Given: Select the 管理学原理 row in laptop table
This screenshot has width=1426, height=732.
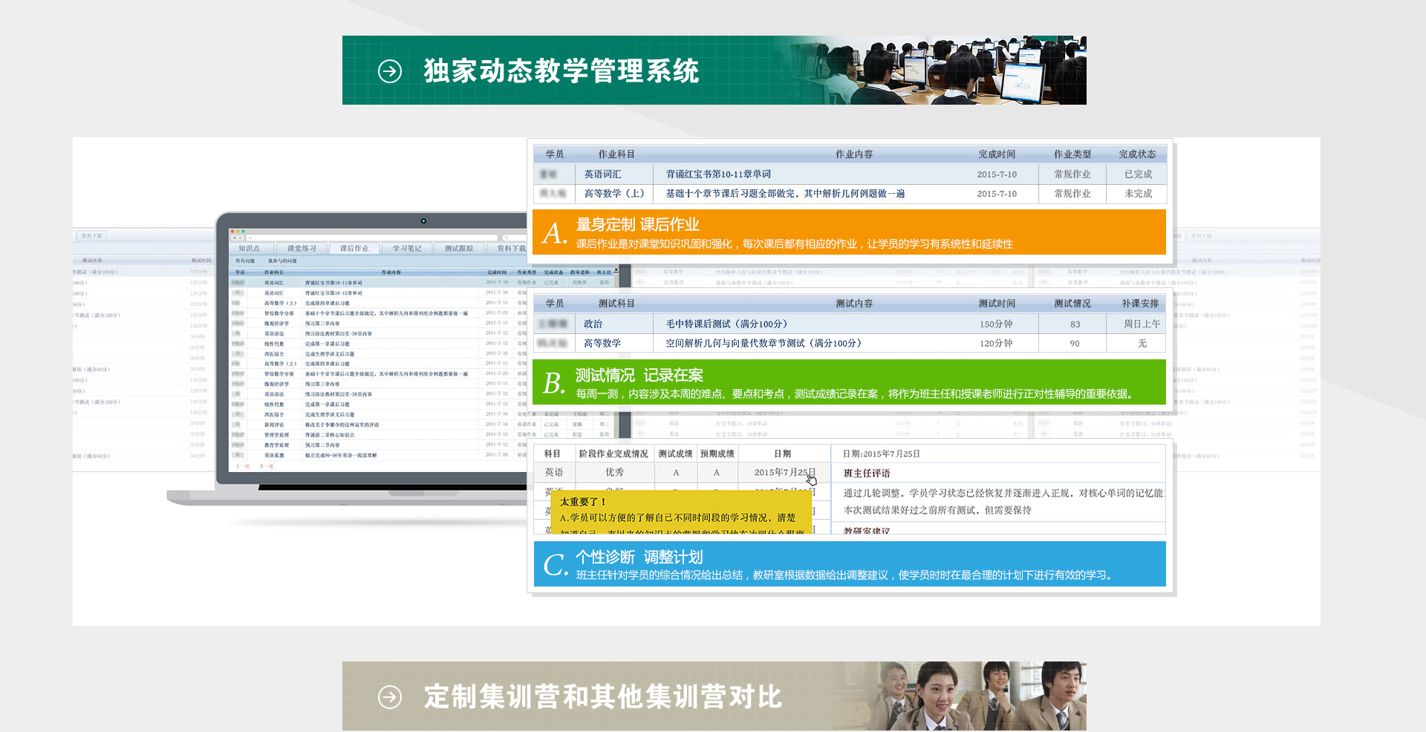Looking at the screenshot, I should (420, 435).
